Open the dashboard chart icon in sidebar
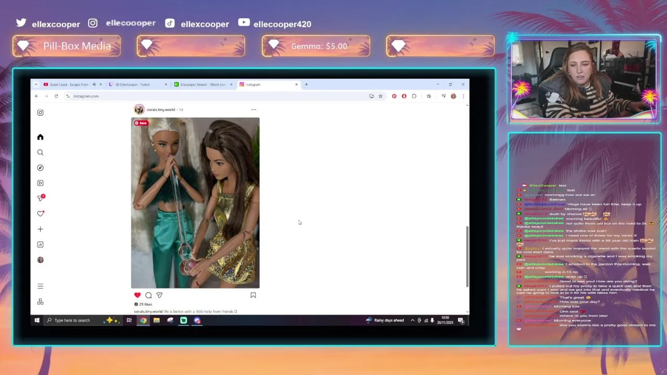 click(x=40, y=244)
